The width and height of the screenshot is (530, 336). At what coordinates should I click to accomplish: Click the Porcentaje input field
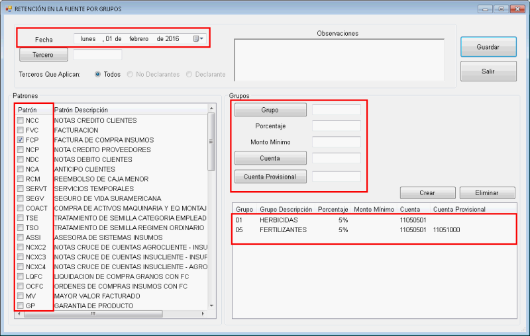coord(336,126)
